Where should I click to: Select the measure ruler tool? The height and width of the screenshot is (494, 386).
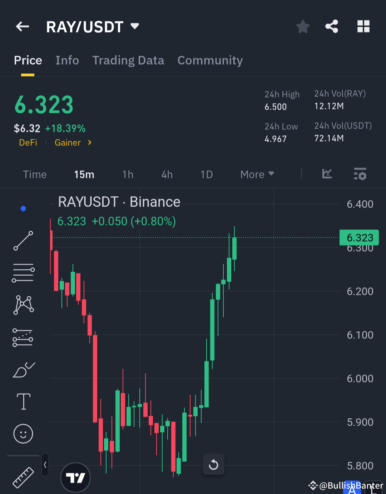click(x=23, y=477)
